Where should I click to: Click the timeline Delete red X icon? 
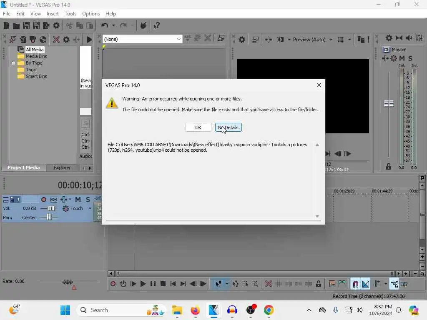click(x=268, y=284)
